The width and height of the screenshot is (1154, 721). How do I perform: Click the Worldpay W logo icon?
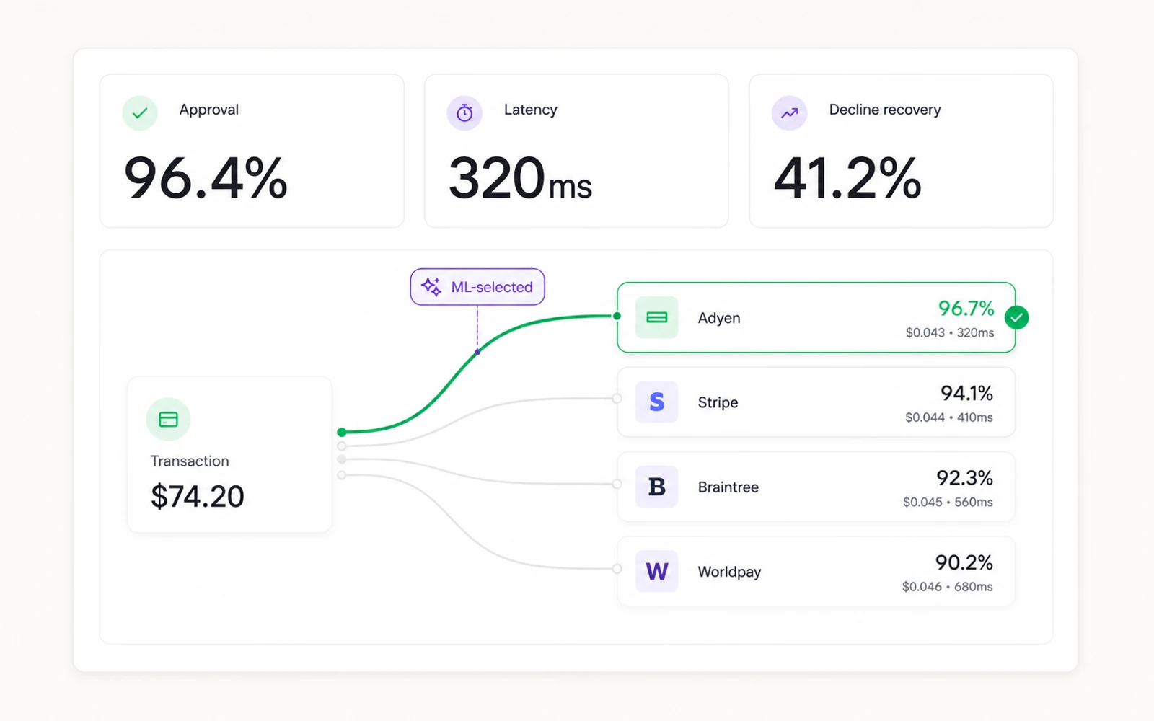pos(656,571)
